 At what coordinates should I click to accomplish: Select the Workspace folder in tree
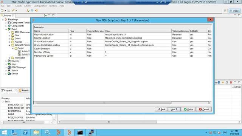pyautogui.click(x=20, y=58)
